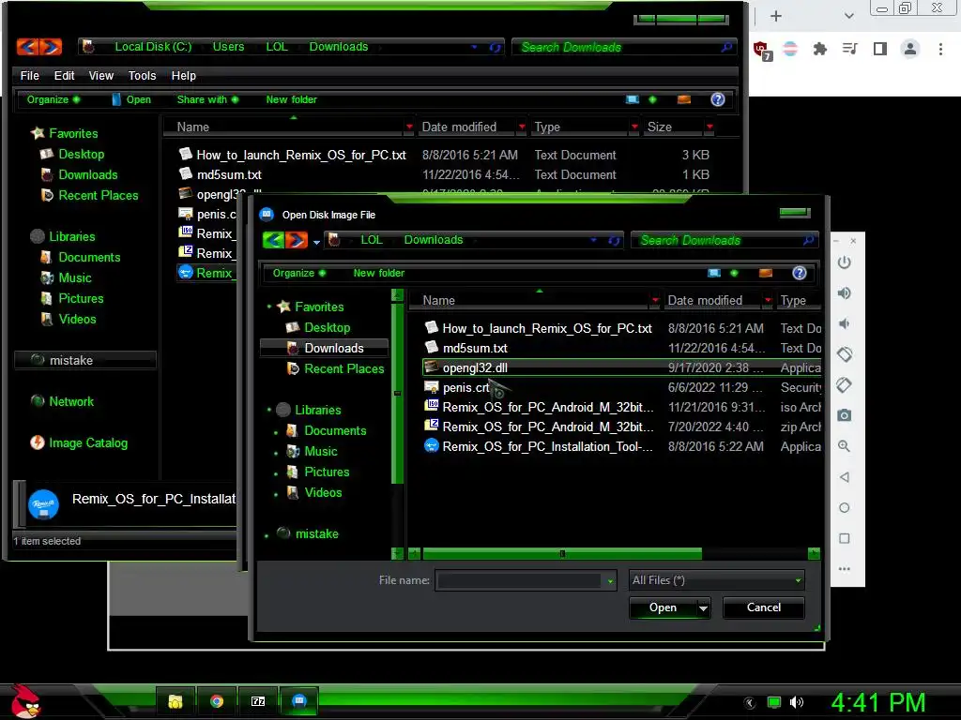
Task: Open Chrome media control icon
Action: pos(849,49)
